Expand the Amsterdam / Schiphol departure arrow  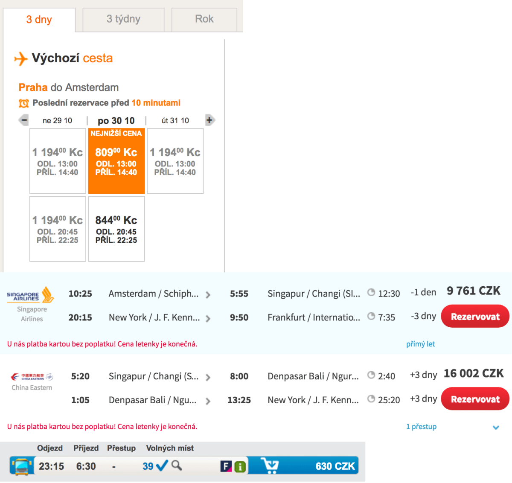(x=208, y=295)
